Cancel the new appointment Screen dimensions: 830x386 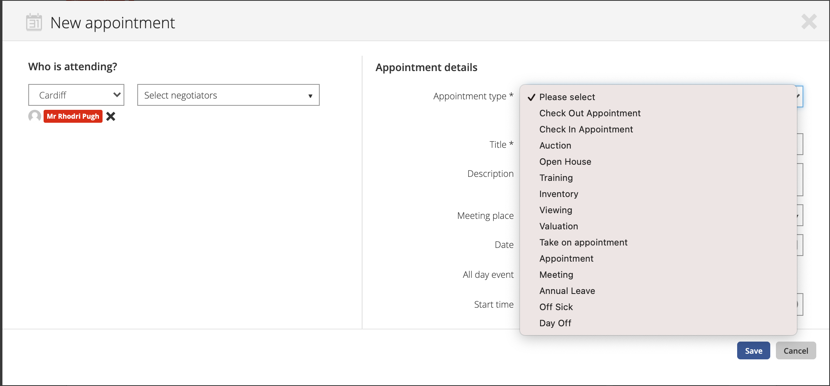[796, 350]
